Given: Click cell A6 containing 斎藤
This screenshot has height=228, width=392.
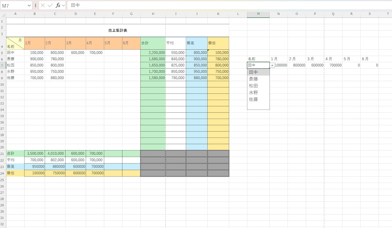Looking at the screenshot, I should [x=15, y=59].
